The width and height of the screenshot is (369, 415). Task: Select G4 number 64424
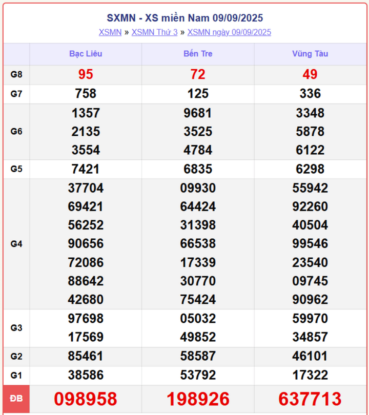(x=198, y=206)
